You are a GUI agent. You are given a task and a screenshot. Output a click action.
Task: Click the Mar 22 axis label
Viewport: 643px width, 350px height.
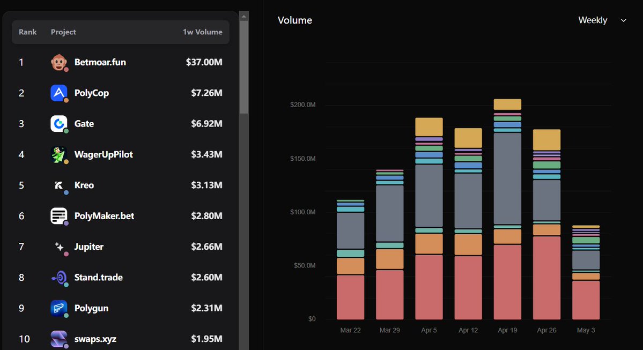point(351,330)
